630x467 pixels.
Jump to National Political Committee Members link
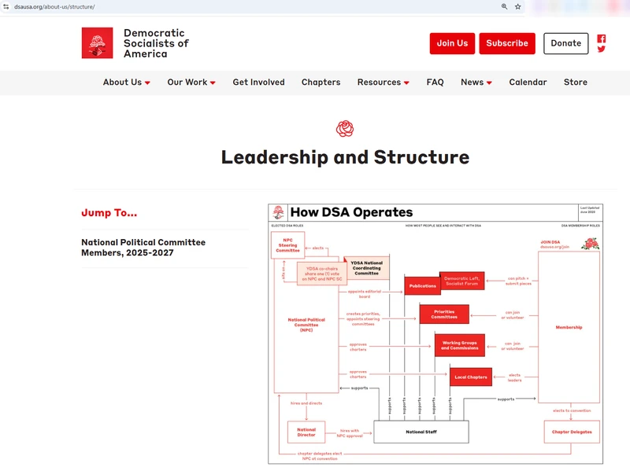tap(143, 248)
